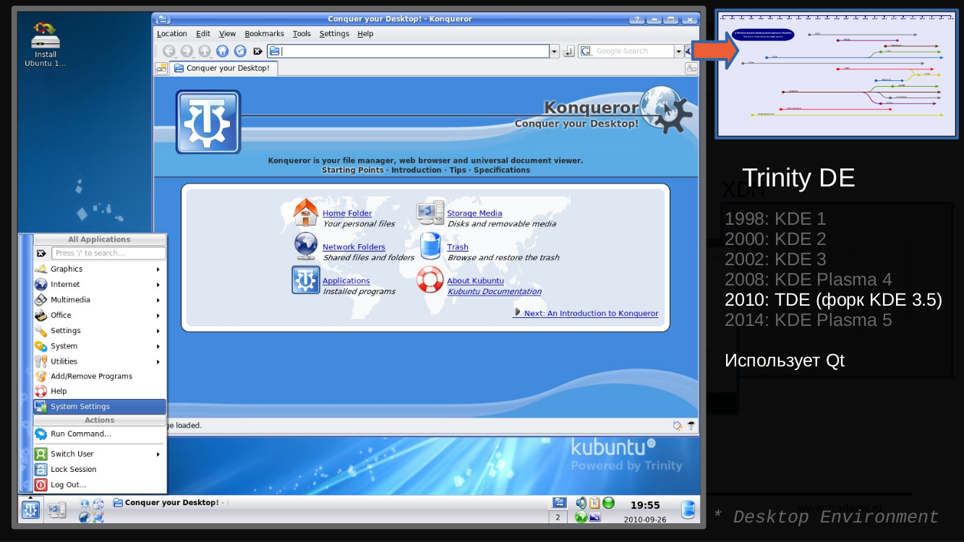Viewport: 964px width, 542px height.
Task: Open the View menu
Action: [x=228, y=33]
